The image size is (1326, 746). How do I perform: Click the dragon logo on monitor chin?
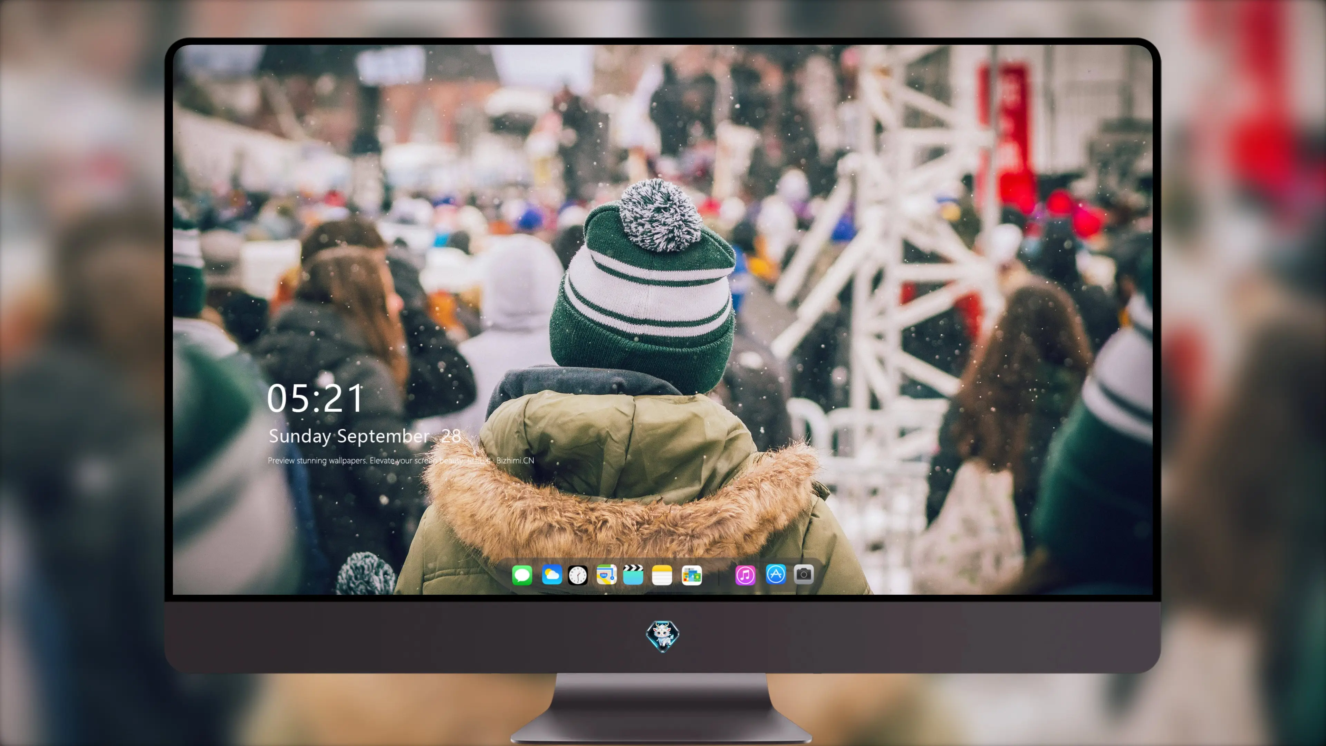pyautogui.click(x=663, y=636)
